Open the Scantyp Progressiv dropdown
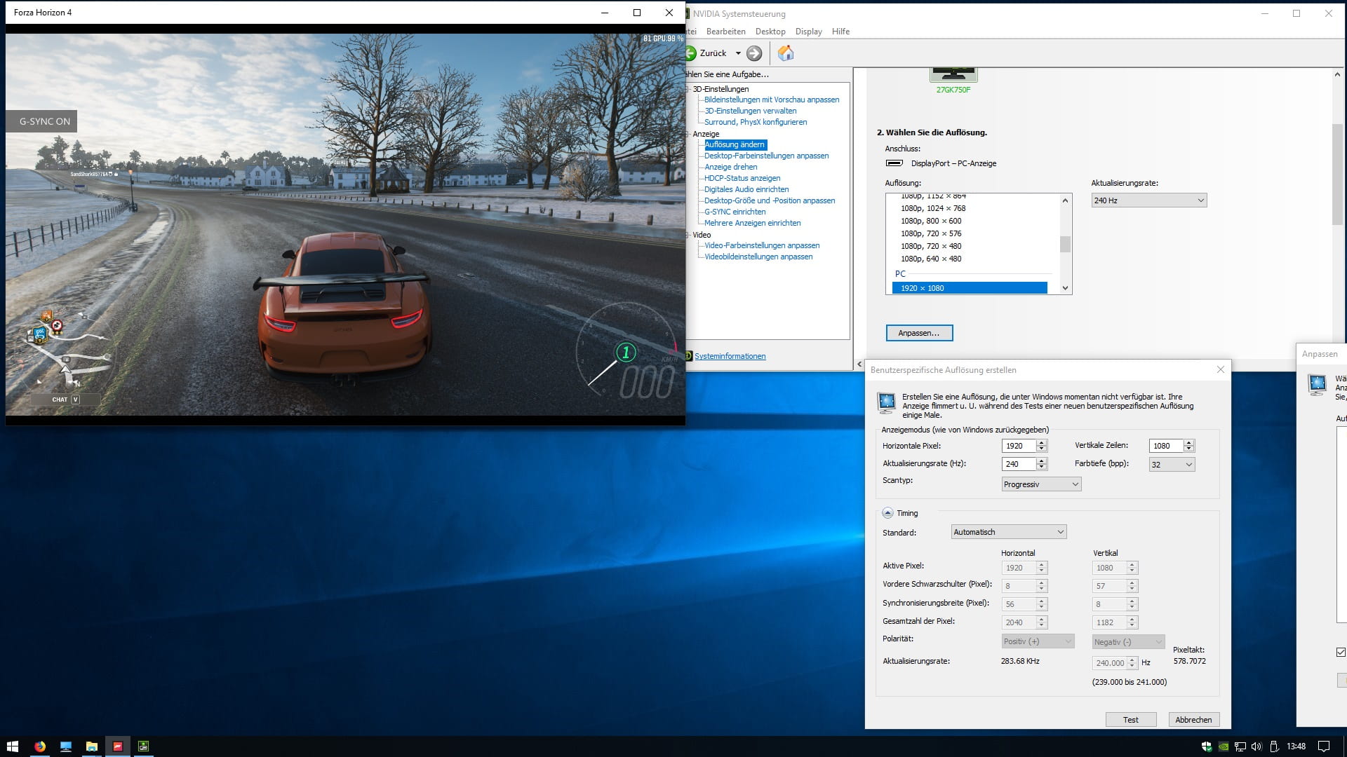This screenshot has height=757, width=1347. (1041, 484)
